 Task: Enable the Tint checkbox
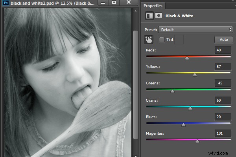pyautogui.click(x=162, y=40)
